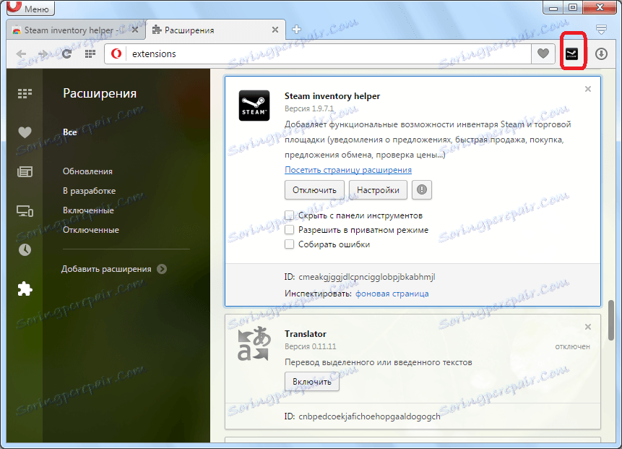622x449 pixels.
Task: Open history clock icon in sidebar
Action: (x=25, y=249)
